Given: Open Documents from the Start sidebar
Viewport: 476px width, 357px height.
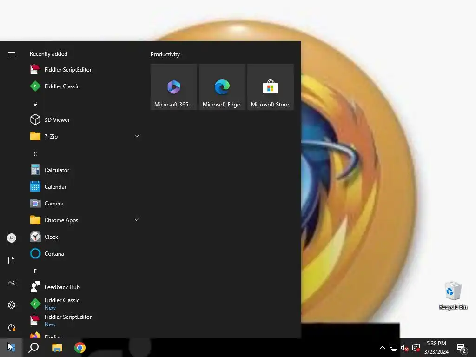Looking at the screenshot, I should tap(12, 260).
